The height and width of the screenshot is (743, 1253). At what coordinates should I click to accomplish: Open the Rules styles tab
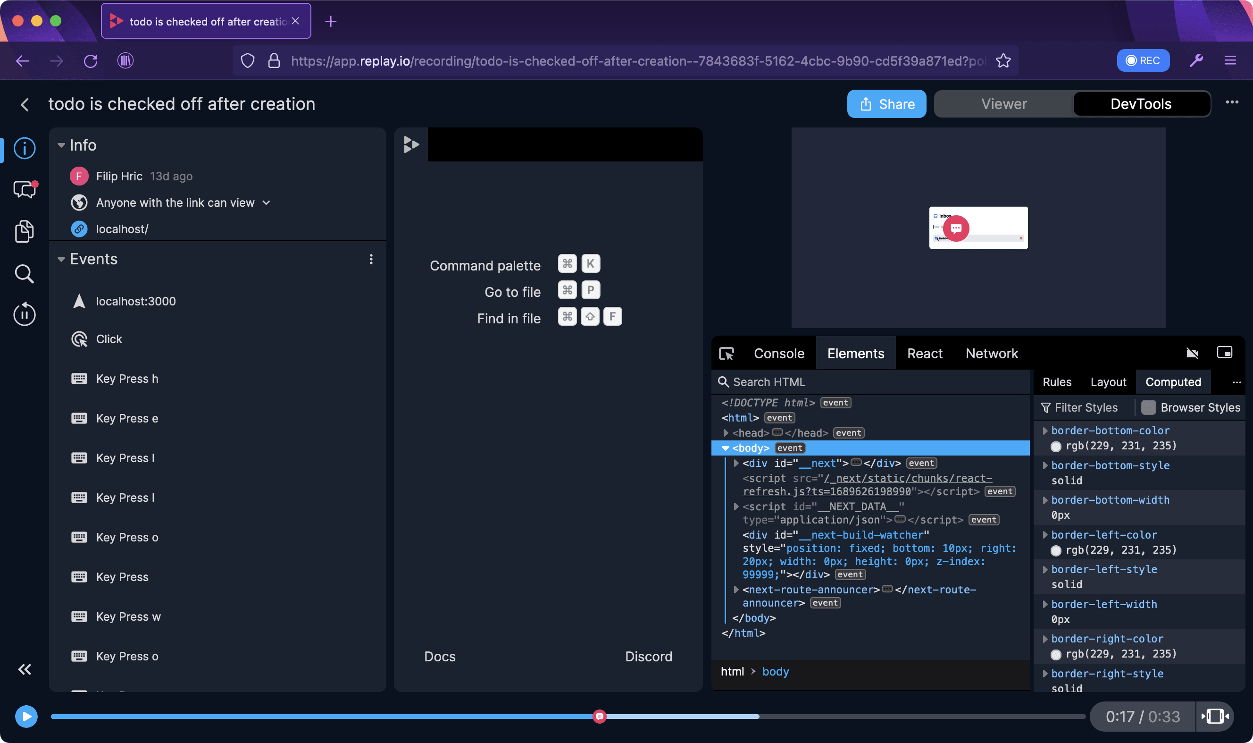[x=1056, y=382]
